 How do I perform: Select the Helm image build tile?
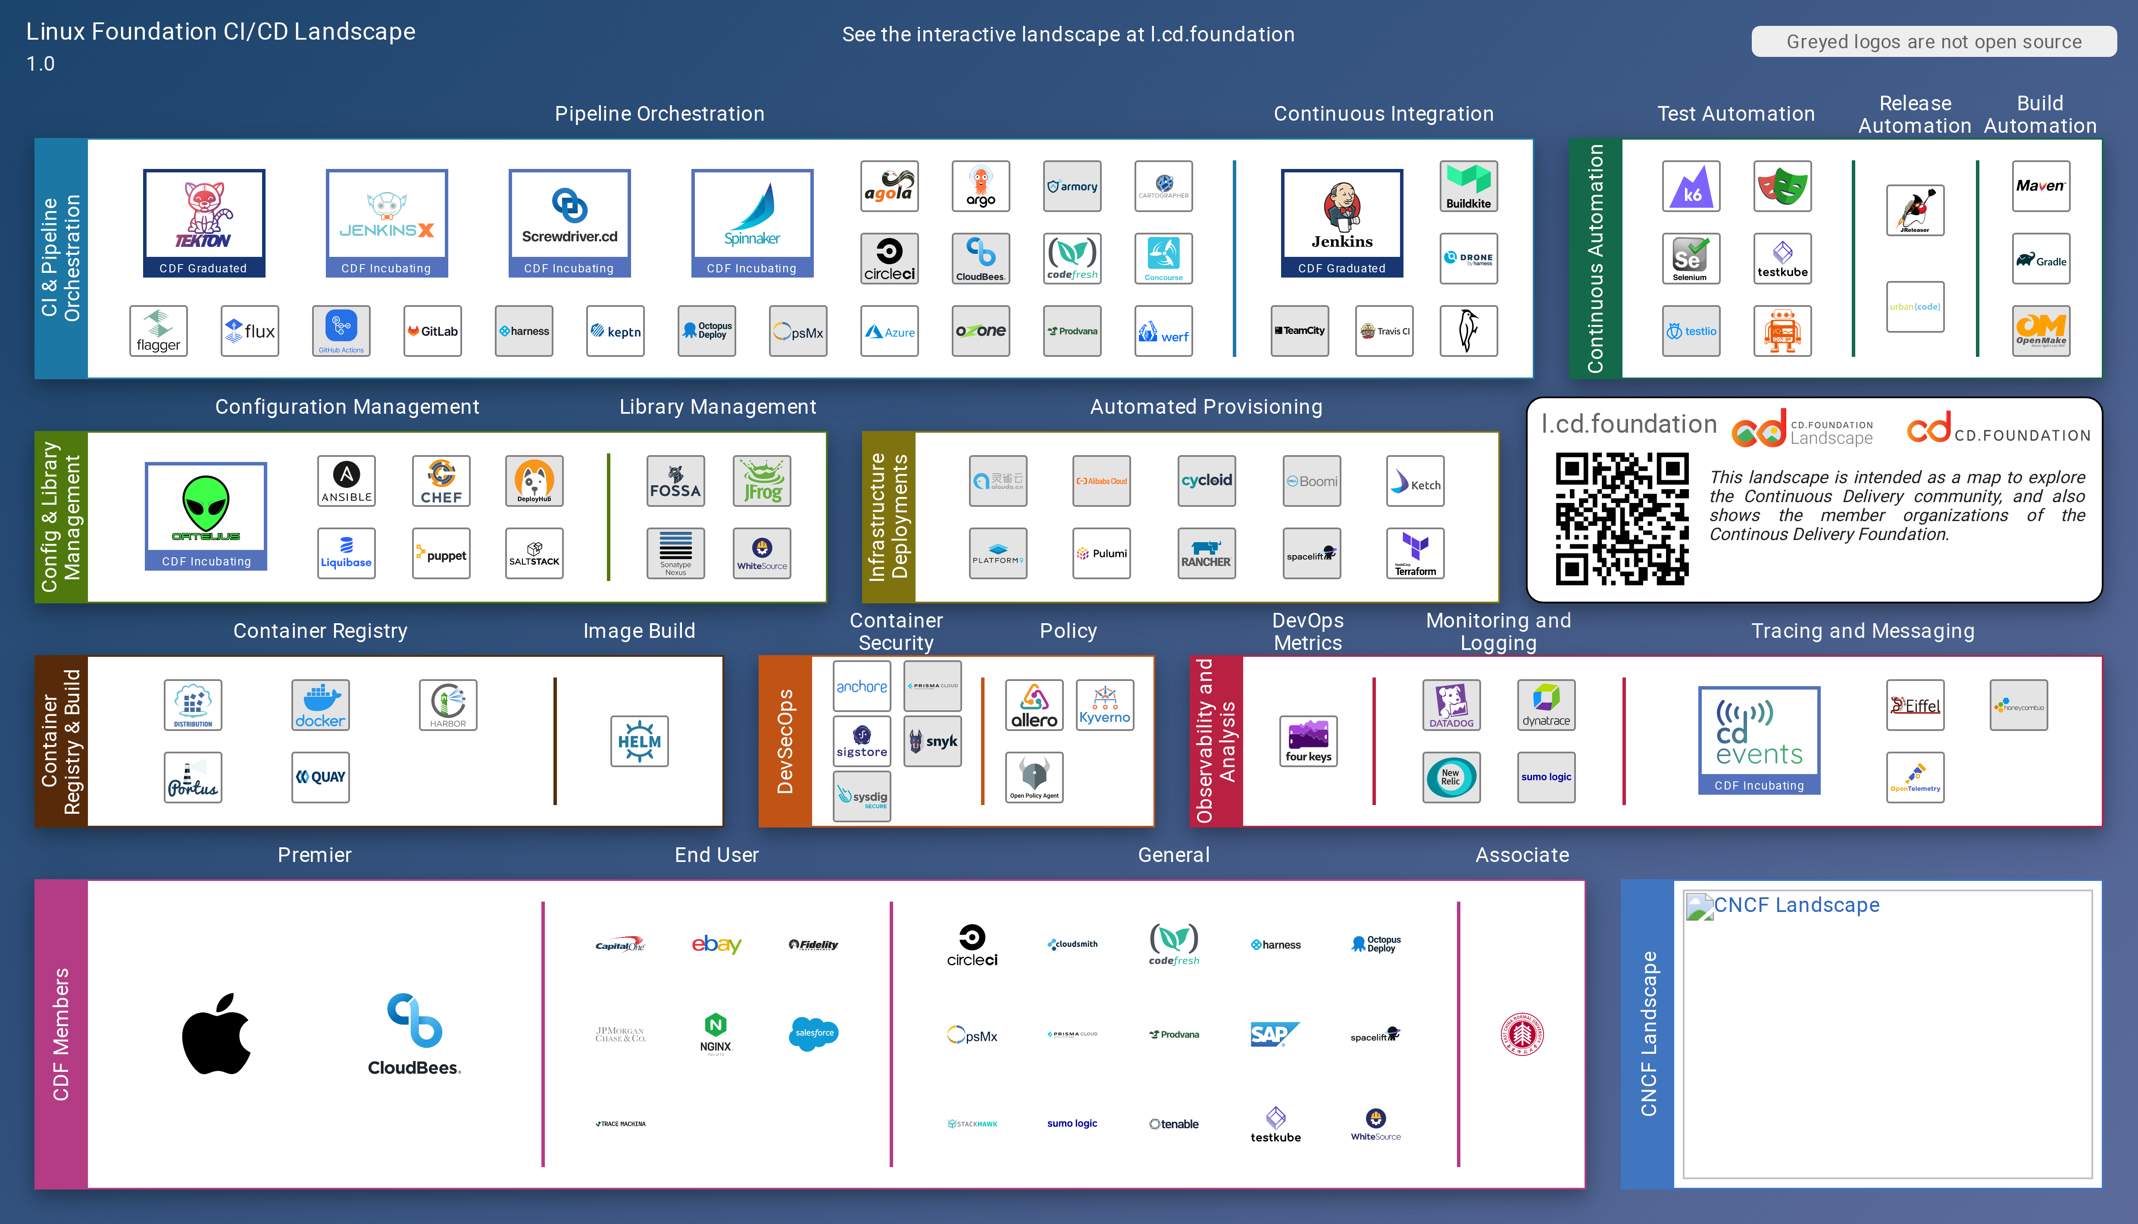[x=640, y=740]
